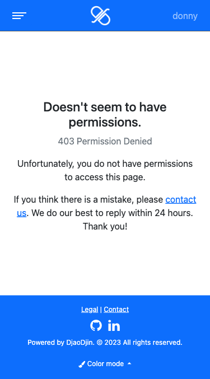Click the pipe separator between Legal and Contact
Image resolution: width=210 pixels, height=379 pixels.
101,310
